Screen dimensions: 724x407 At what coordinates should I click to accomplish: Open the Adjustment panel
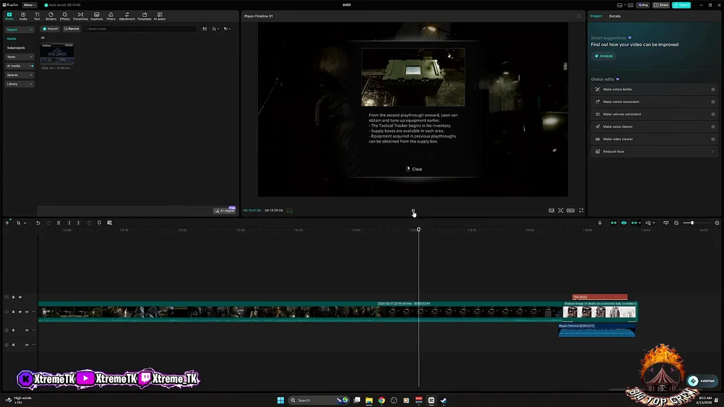[x=127, y=16]
